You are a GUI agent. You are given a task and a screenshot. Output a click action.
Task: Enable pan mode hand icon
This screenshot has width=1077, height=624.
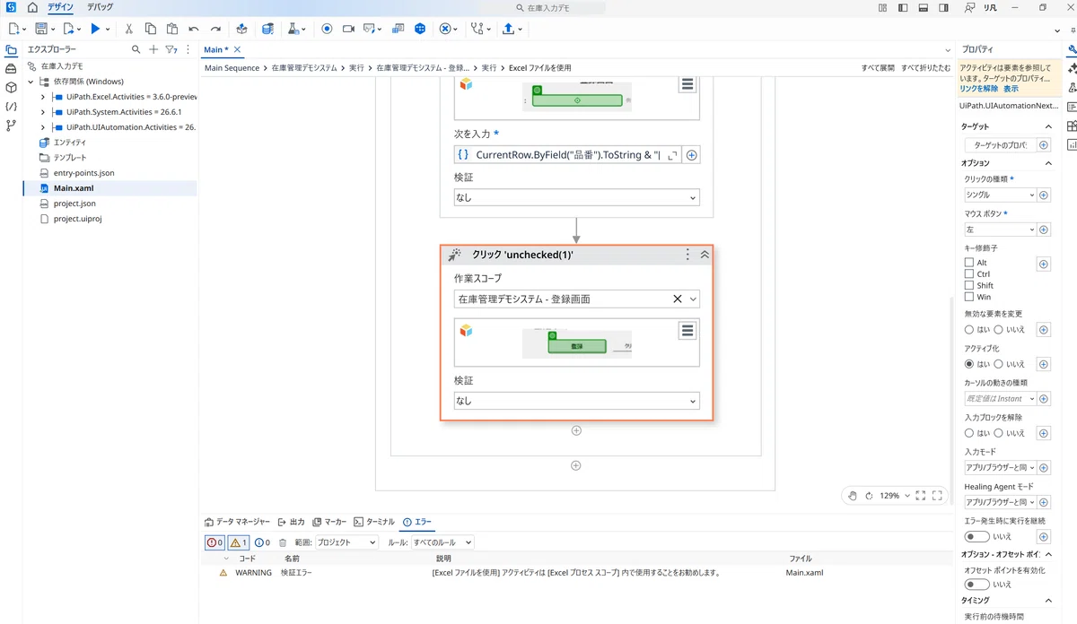pyautogui.click(x=854, y=495)
